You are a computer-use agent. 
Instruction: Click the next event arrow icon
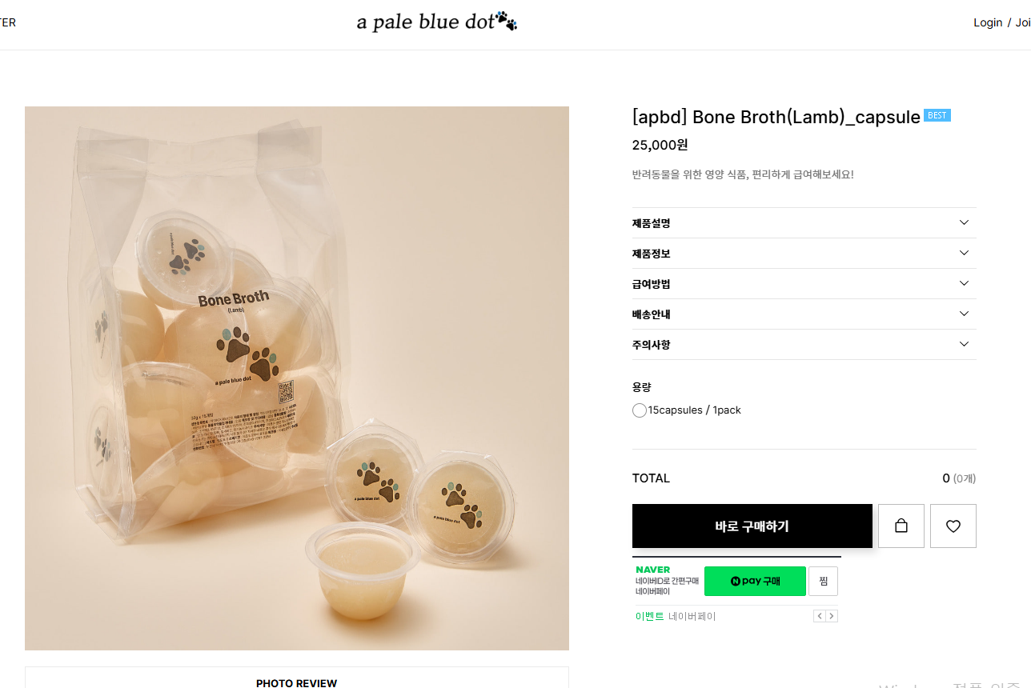tap(832, 616)
